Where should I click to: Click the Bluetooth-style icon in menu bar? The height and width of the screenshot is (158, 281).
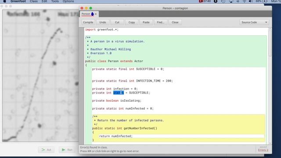(x=238, y=1)
